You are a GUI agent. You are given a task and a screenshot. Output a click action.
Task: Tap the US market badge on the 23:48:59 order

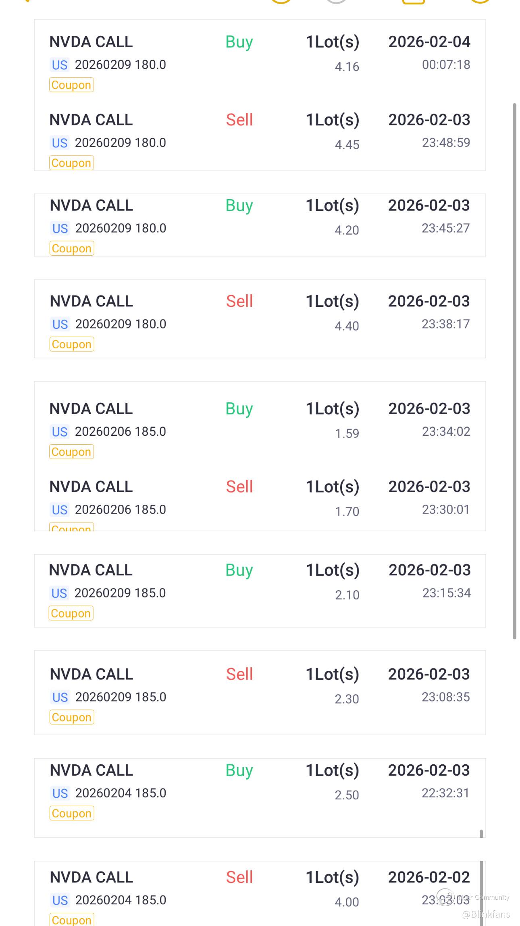(60, 143)
